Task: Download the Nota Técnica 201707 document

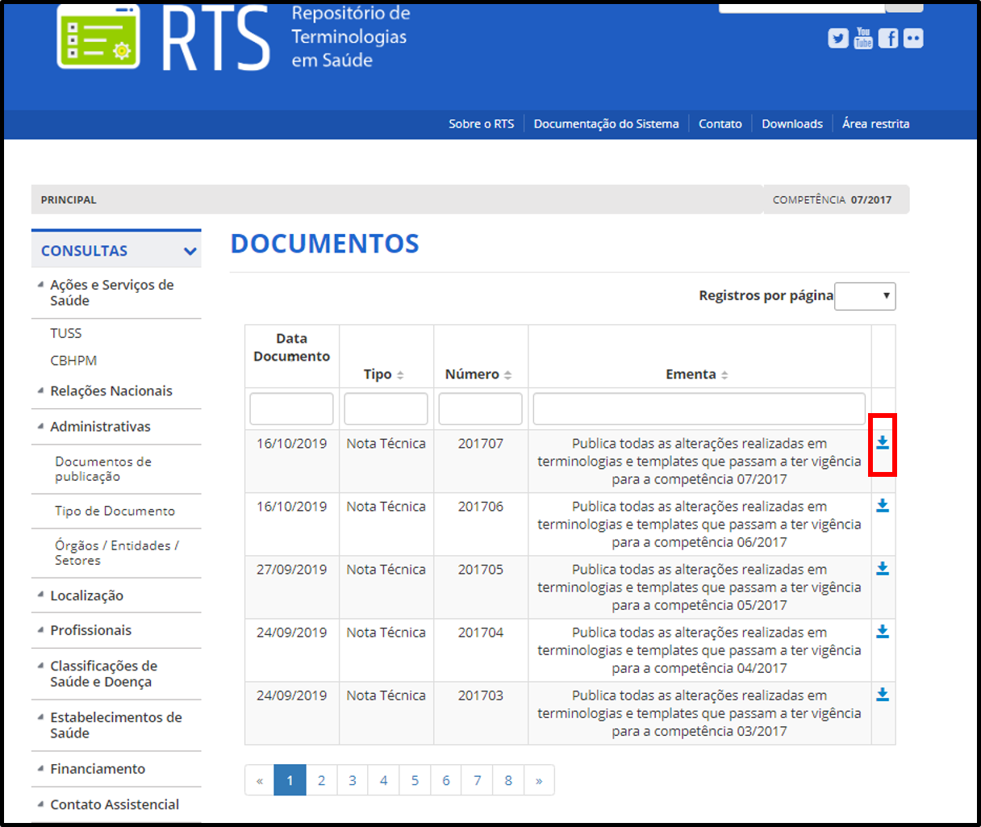Action: point(883,443)
